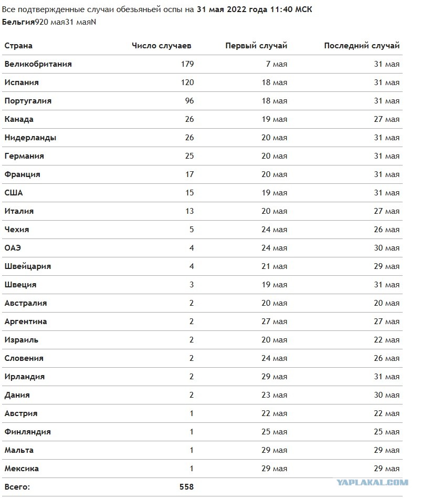The width and height of the screenshot is (422, 498).
Task: Click the США row label
Action: click(14, 193)
